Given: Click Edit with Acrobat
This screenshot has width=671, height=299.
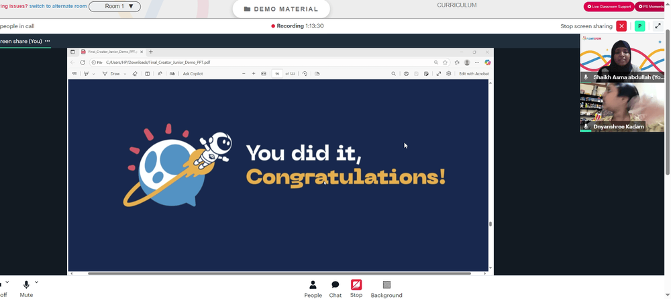Looking at the screenshot, I should pos(474,74).
